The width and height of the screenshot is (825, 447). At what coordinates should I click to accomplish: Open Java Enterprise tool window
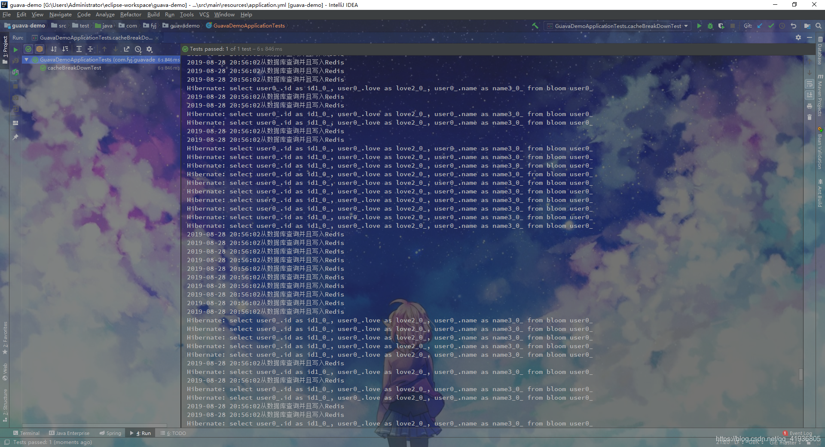pyautogui.click(x=69, y=433)
